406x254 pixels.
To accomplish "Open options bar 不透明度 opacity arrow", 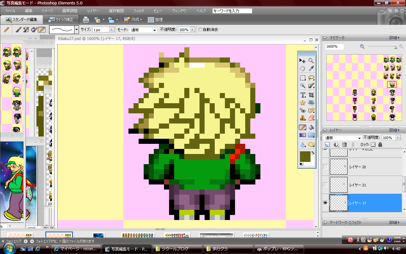I will pyautogui.click(x=192, y=30).
